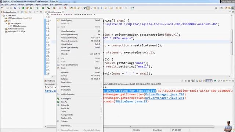This screenshot has width=235, height=132.
Task: Click the editor vertical scrollbar
Action: tap(232, 45)
